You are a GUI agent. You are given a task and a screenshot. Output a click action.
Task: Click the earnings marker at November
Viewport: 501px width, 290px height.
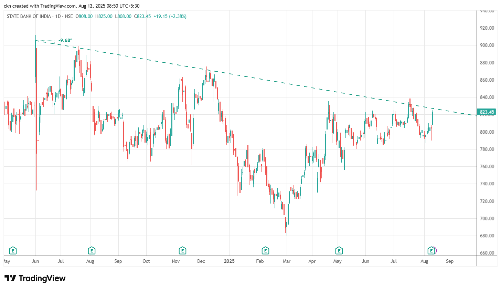tap(182, 250)
